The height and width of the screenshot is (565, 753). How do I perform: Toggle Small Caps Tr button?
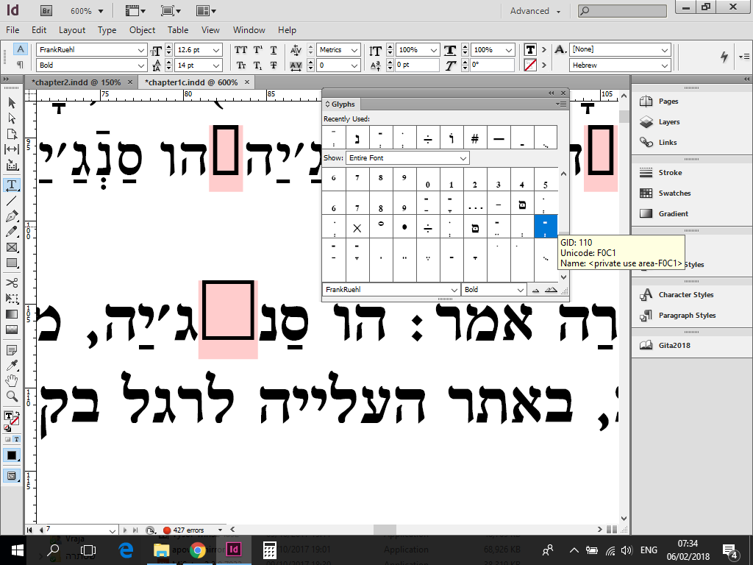241,65
